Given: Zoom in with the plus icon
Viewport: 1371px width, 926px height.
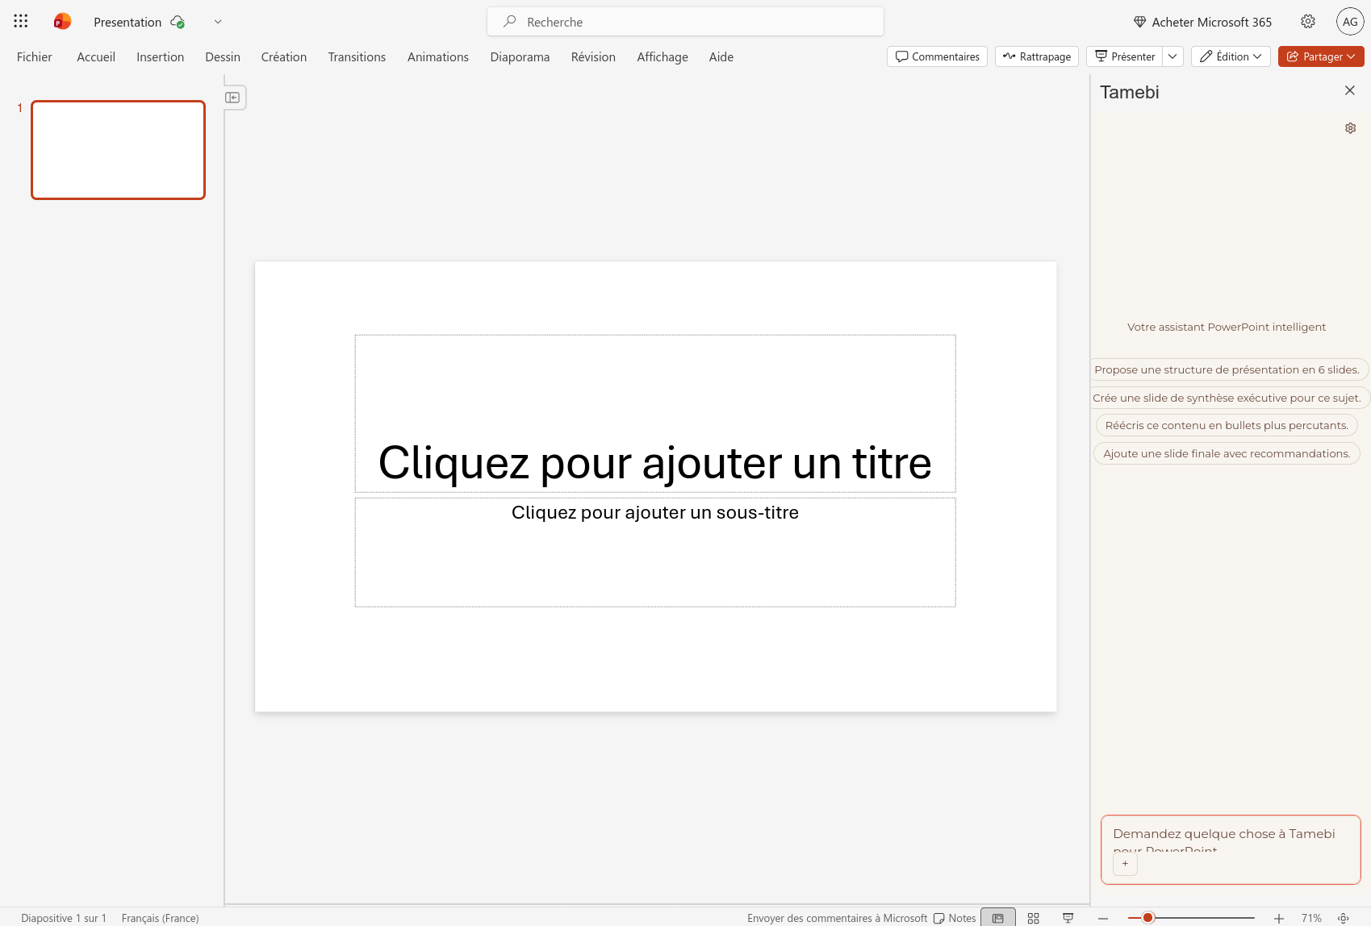Looking at the screenshot, I should click(x=1279, y=918).
